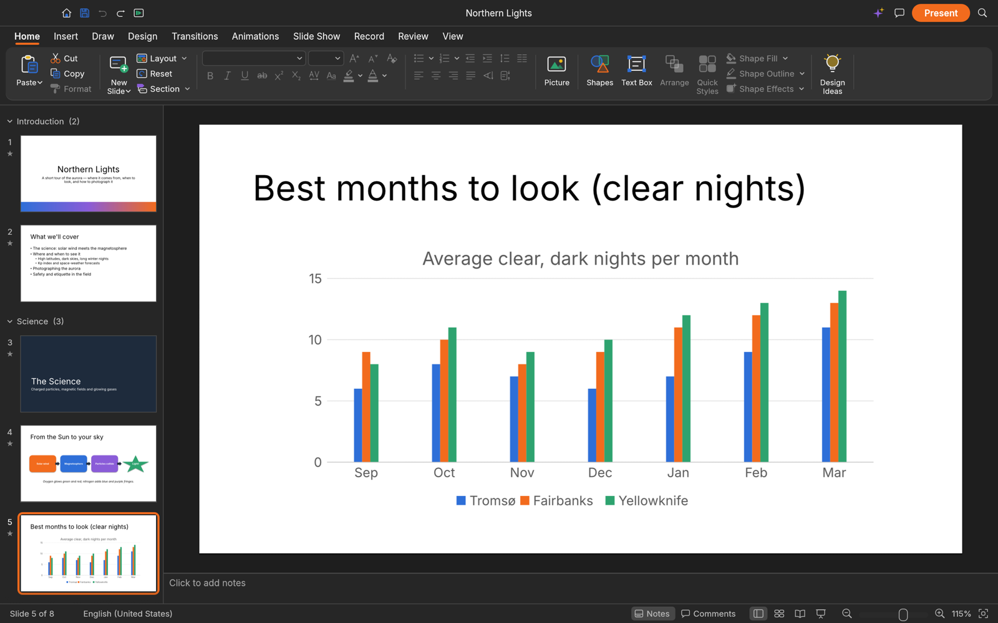Viewport: 998px width, 623px height.
Task: Open the Transitions tab
Action: 195,36
